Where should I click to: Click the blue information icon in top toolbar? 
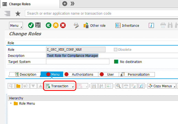tap(151, 25)
